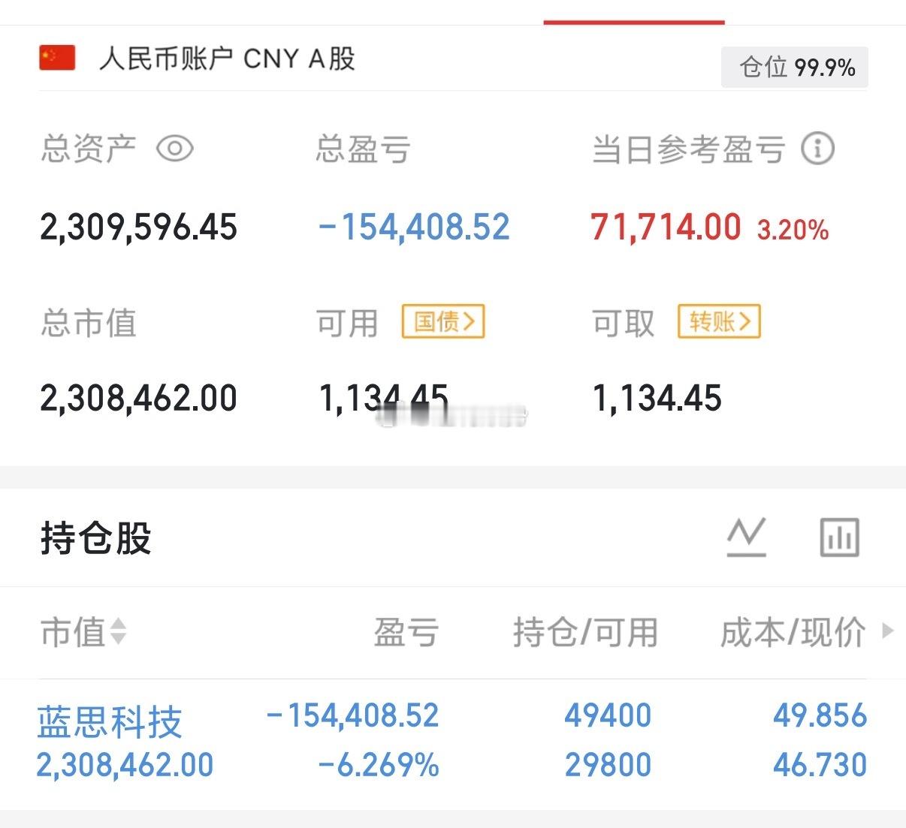Toggle total assets visibility eye icon
This screenshot has width=906, height=828.
[175, 149]
